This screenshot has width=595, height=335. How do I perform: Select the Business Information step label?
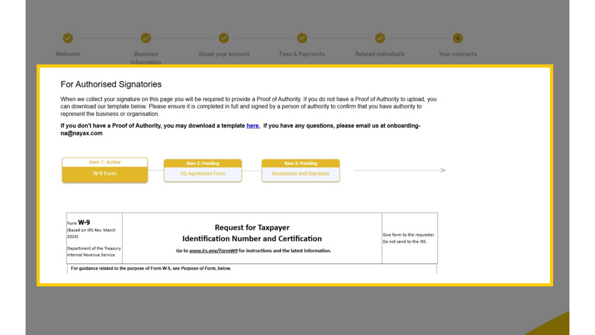(146, 58)
